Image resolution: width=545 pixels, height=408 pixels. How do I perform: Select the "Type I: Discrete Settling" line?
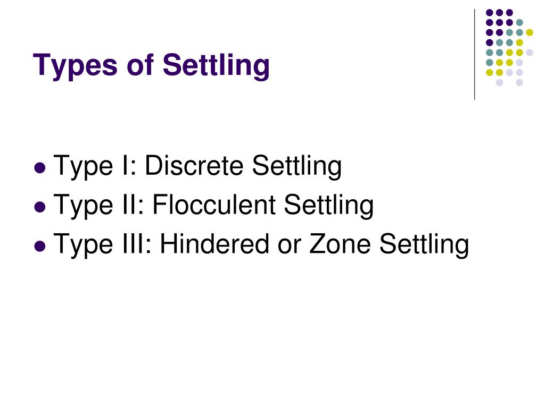pos(197,166)
